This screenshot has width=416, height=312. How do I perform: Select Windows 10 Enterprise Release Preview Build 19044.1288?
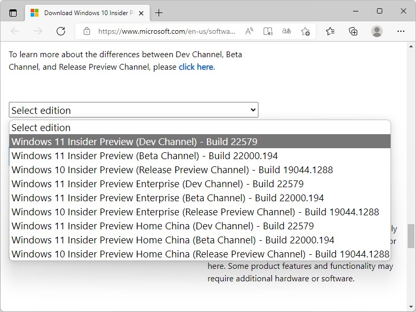pyautogui.click(x=195, y=212)
